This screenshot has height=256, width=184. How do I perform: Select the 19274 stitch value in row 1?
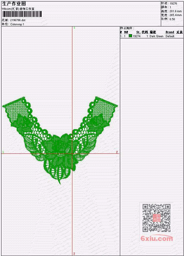coord(137,36)
